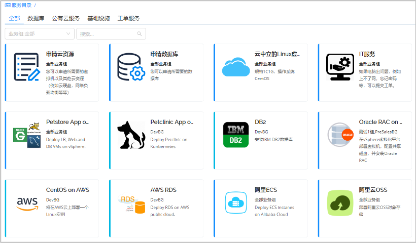
Task: Open the 阿里云OSS card title
Action: (373, 190)
